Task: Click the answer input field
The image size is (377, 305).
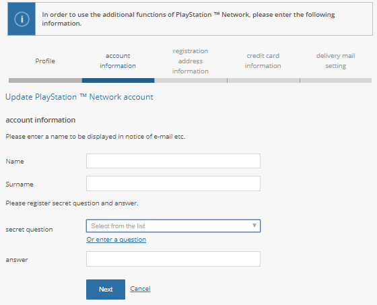Action: pos(173,259)
